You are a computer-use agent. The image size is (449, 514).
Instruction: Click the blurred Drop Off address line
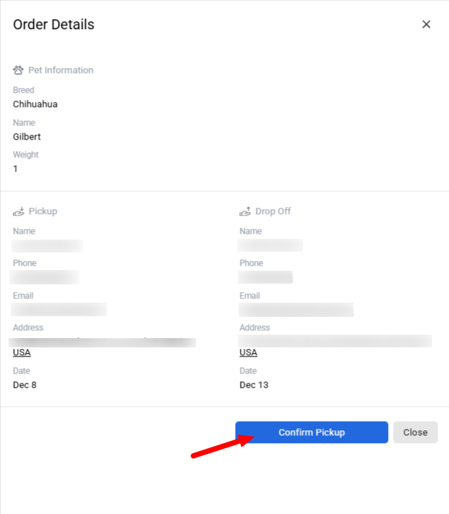pyautogui.click(x=335, y=341)
